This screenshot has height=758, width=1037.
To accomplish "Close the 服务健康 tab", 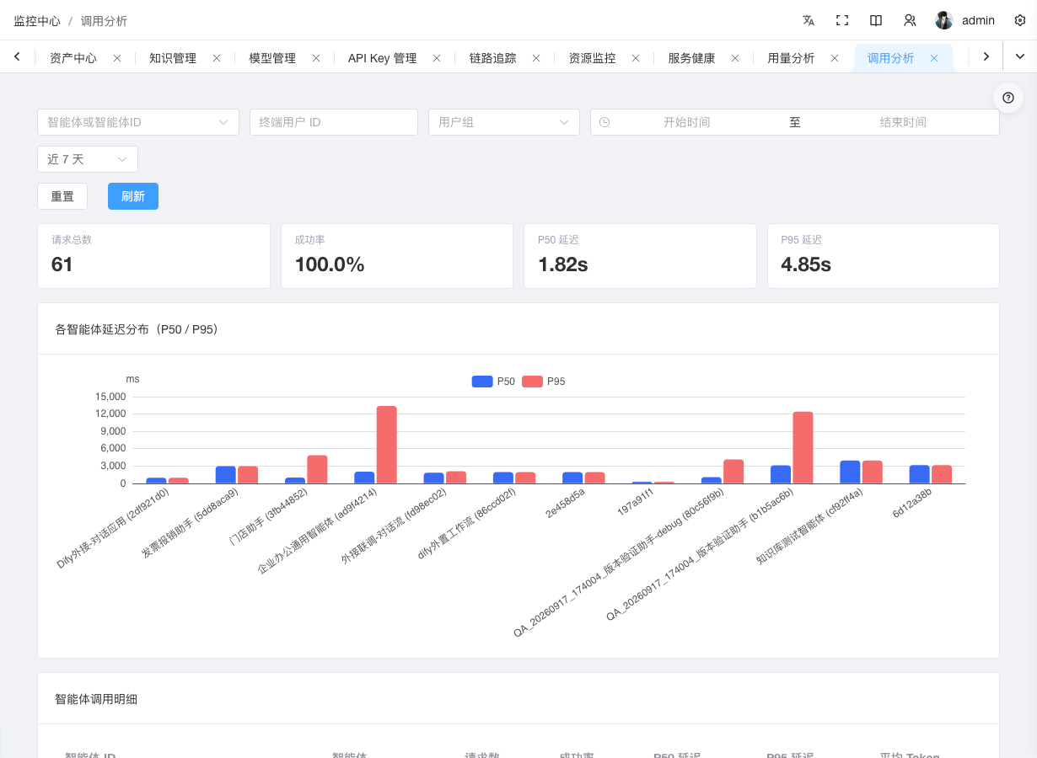I will pyautogui.click(x=735, y=58).
